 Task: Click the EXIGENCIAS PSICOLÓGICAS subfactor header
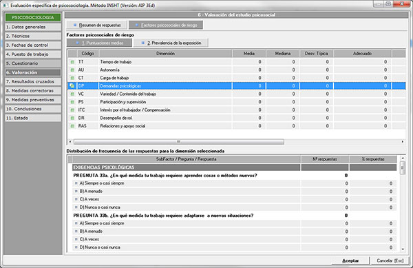click(x=235, y=167)
